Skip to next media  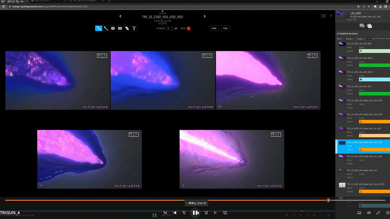coord(215,213)
